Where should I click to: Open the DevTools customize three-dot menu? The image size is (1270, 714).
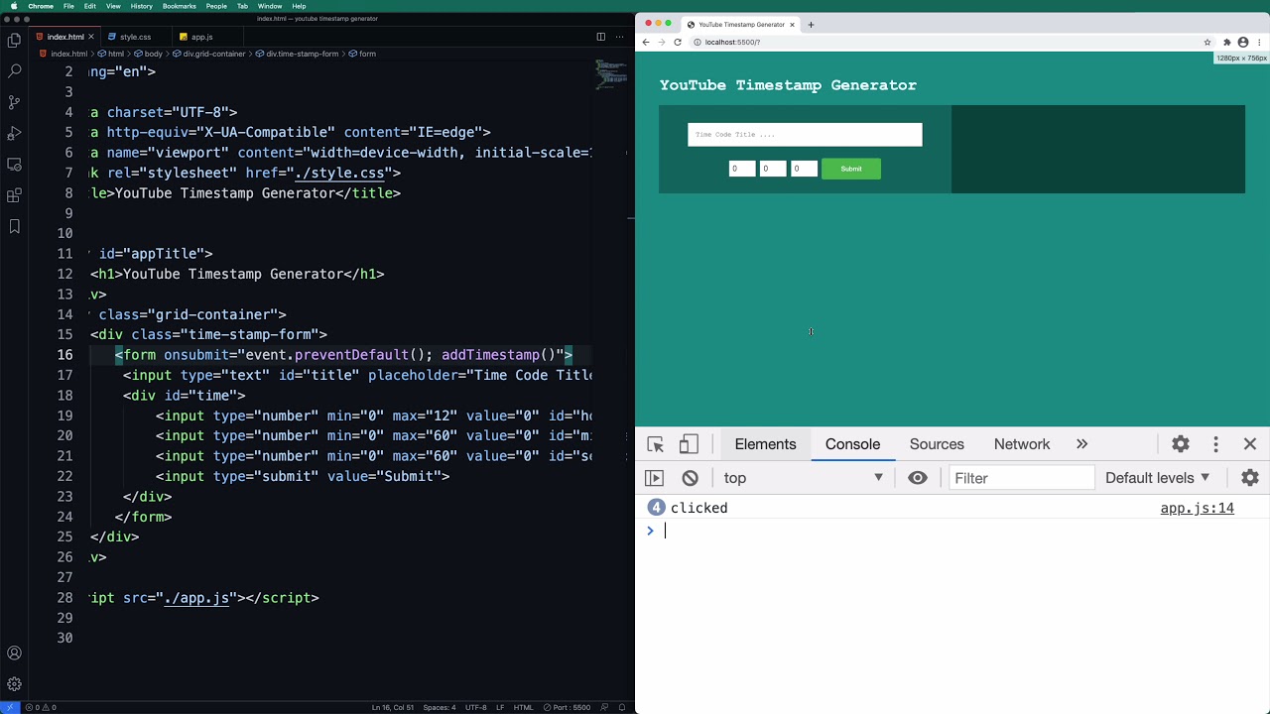pos(1215,444)
